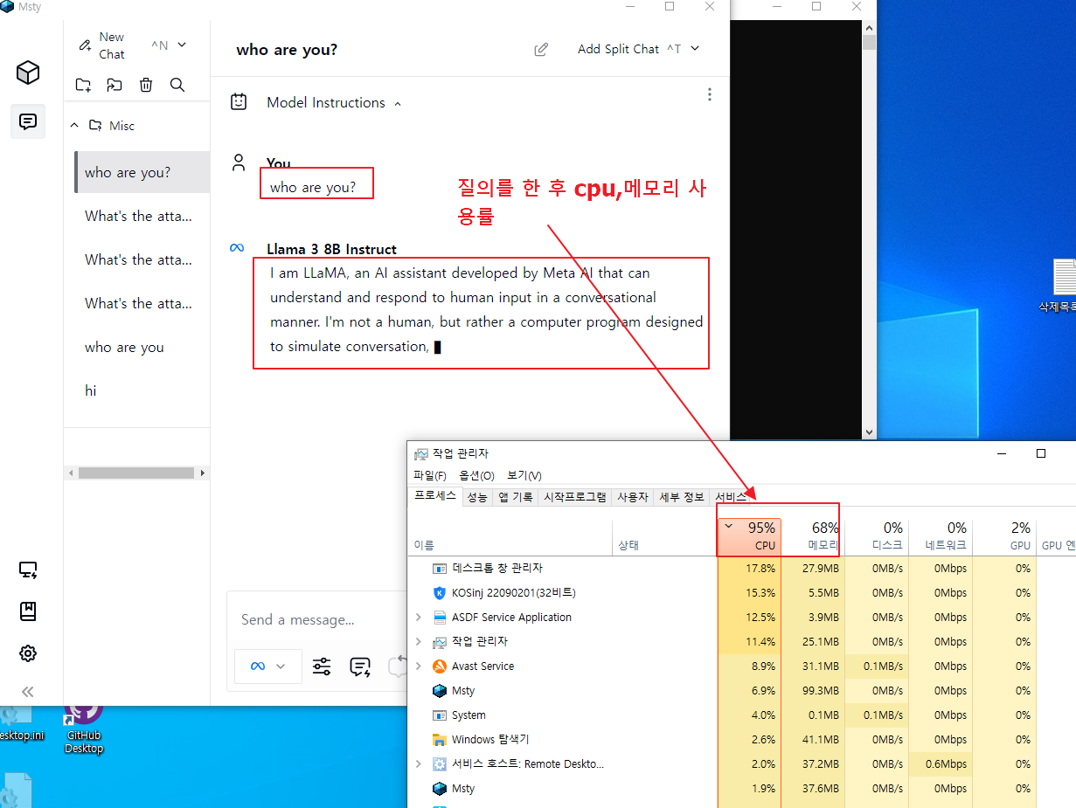The image size is (1076, 808).
Task: Sort by the GPU 2% column header
Action: click(x=1004, y=536)
